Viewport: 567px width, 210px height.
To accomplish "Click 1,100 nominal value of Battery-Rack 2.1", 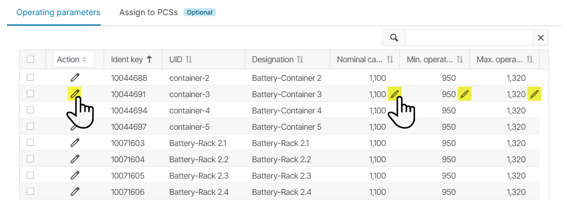I will [378, 143].
